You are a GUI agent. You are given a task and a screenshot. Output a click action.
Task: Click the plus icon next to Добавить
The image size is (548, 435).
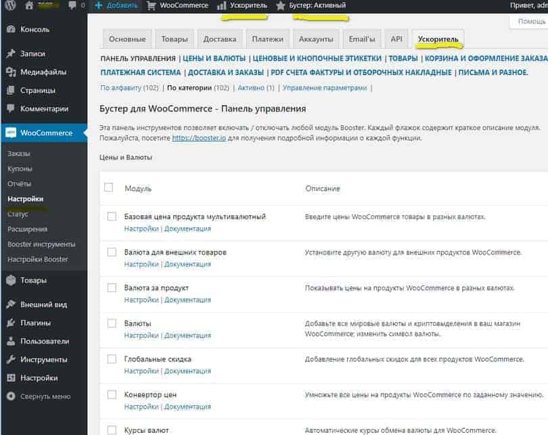click(99, 5)
